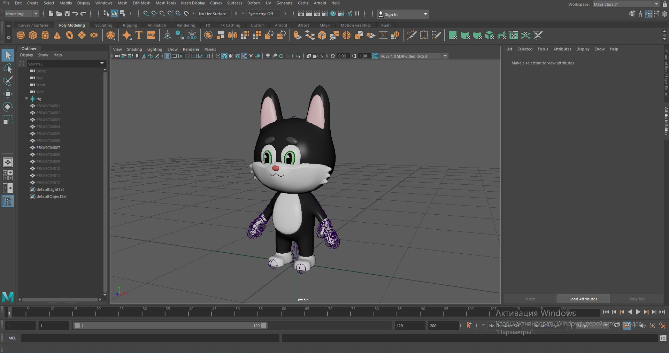Click the Save scene icon
Screen dimensions: 669x353
tap(67, 14)
